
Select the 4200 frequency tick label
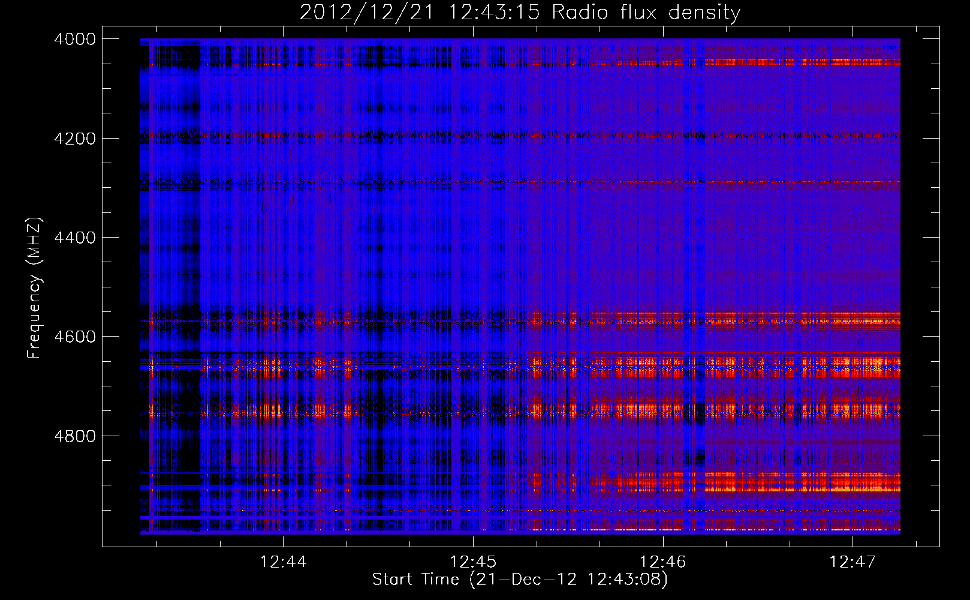[x=75, y=139]
